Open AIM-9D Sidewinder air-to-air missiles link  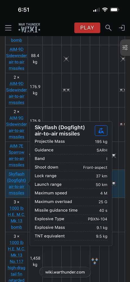[17, 59]
